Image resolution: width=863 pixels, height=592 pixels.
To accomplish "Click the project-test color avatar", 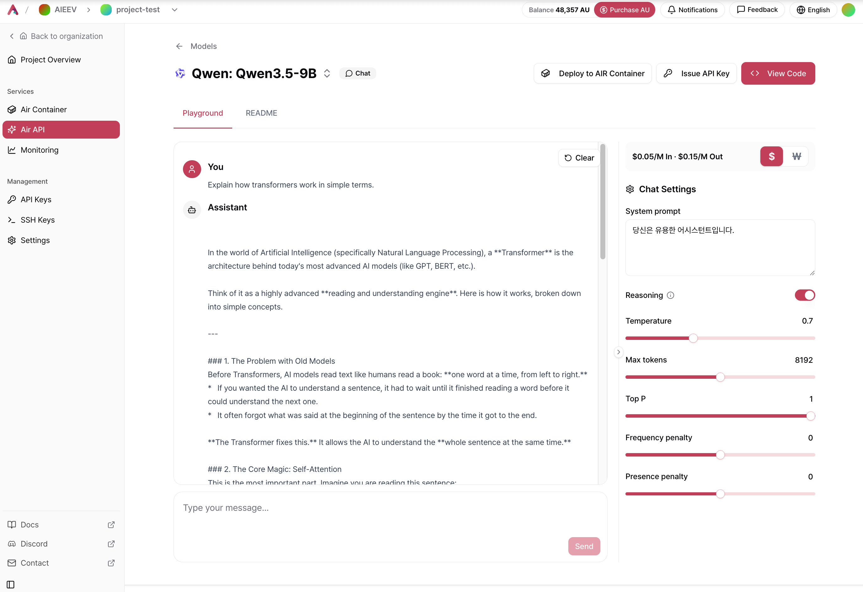I will pyautogui.click(x=106, y=10).
